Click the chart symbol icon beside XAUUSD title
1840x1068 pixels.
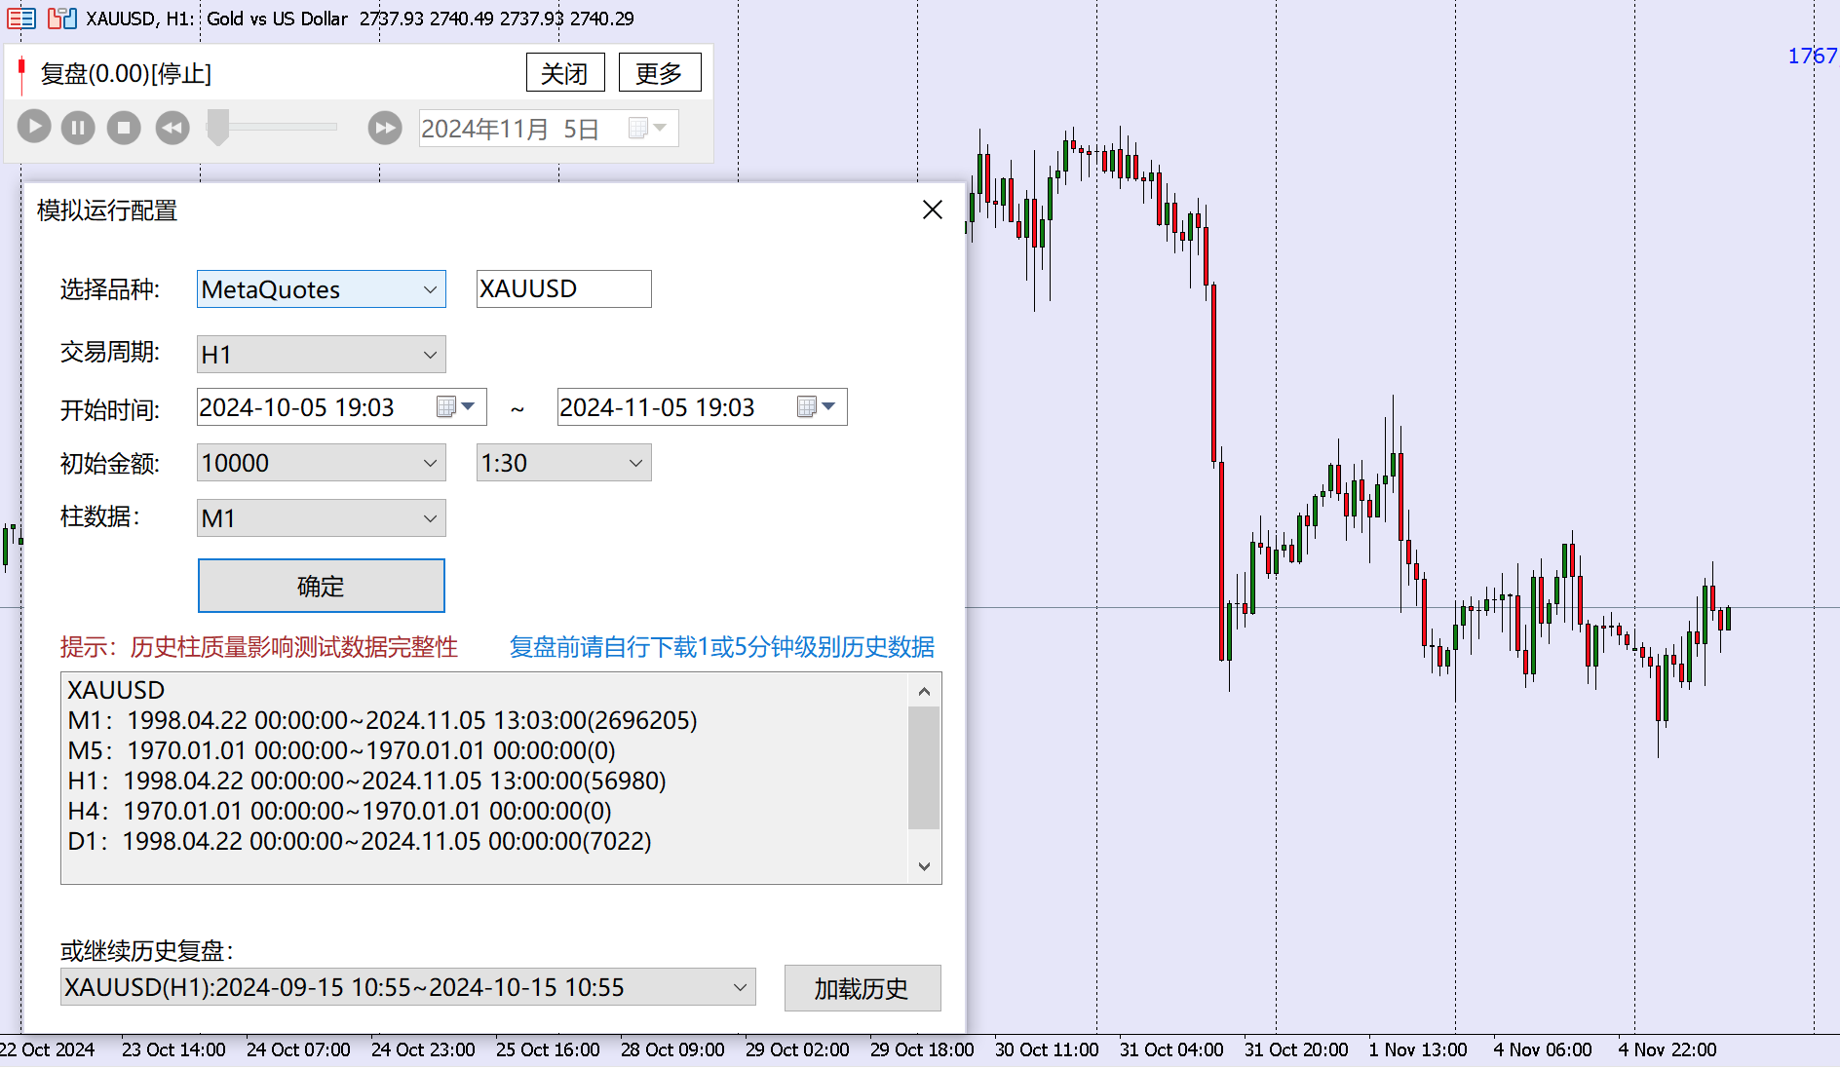click(62, 19)
